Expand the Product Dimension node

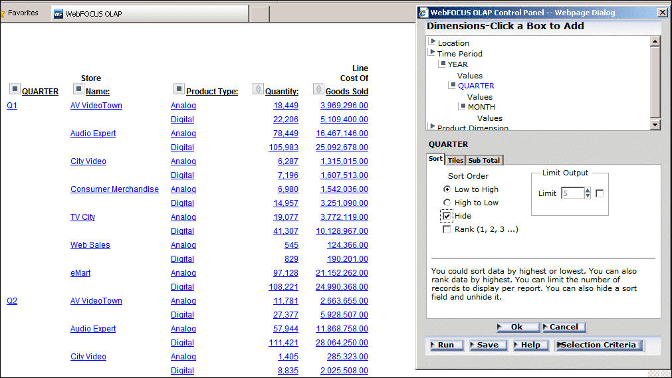click(433, 126)
